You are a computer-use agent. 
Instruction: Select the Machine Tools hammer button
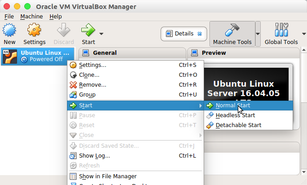(232, 34)
